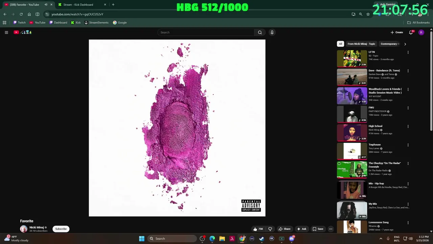This screenshot has width=433, height=244.
Task: Open Nicki Minaj channel avatar
Action: point(24,229)
